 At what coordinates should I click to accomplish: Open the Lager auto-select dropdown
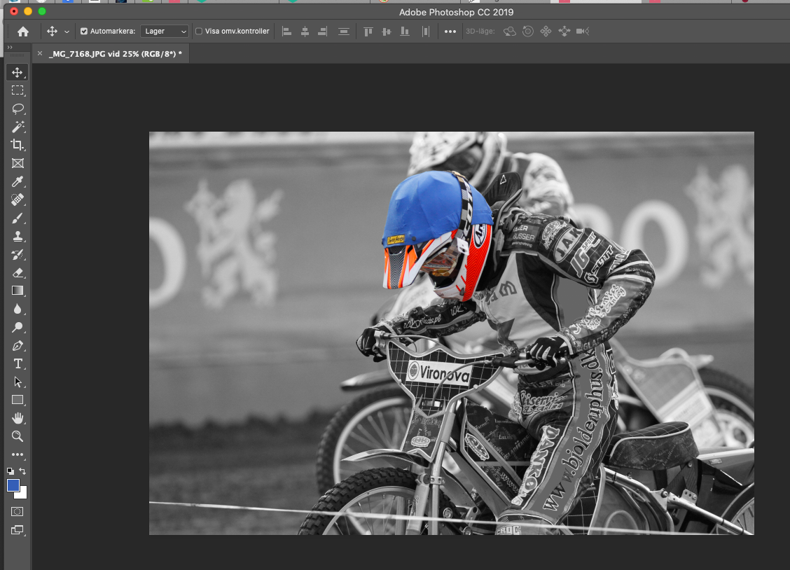[165, 32]
